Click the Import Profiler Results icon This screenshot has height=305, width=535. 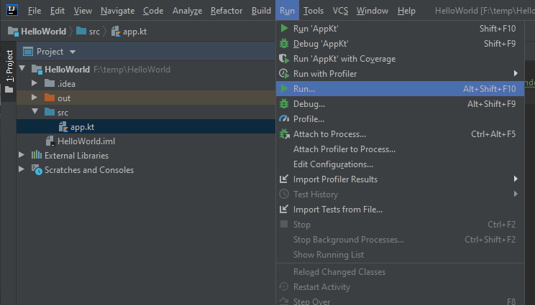point(284,179)
